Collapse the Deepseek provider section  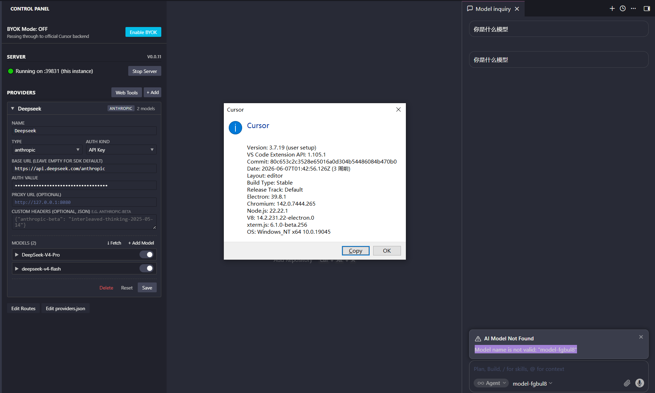click(x=13, y=109)
